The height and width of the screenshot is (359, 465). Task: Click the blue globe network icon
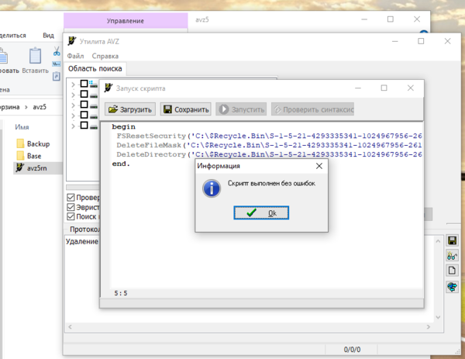[453, 287]
